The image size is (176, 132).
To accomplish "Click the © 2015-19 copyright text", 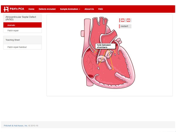I will (33, 126).
